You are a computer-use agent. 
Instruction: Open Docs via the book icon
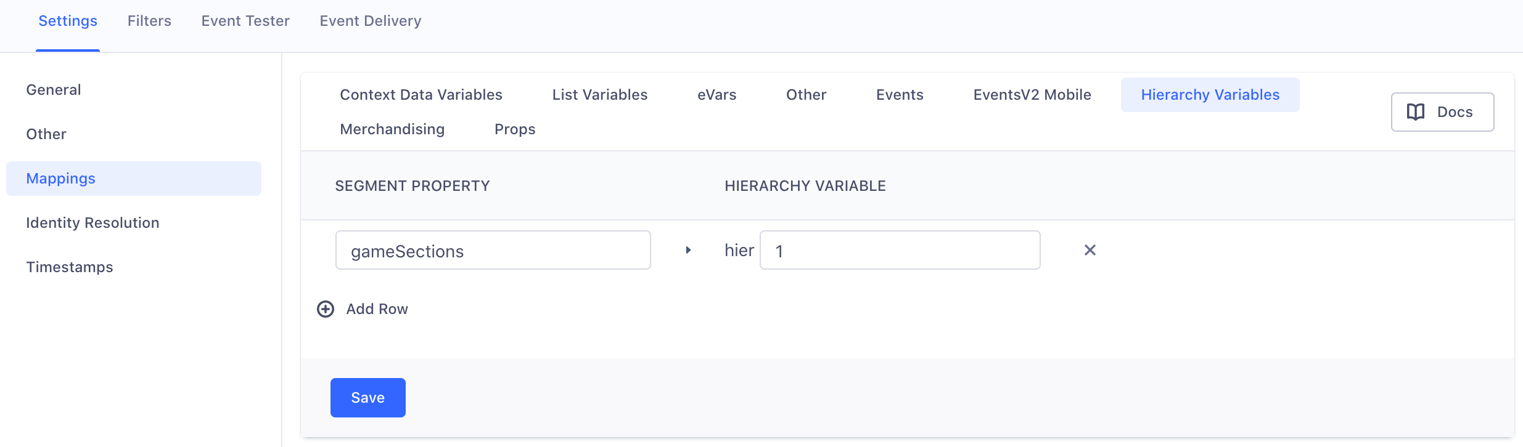tap(1442, 111)
